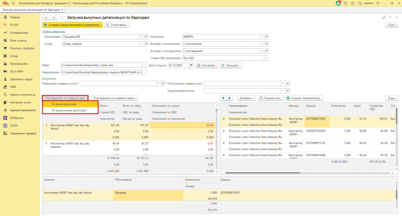Copy the form link using chain icon

point(384,18)
